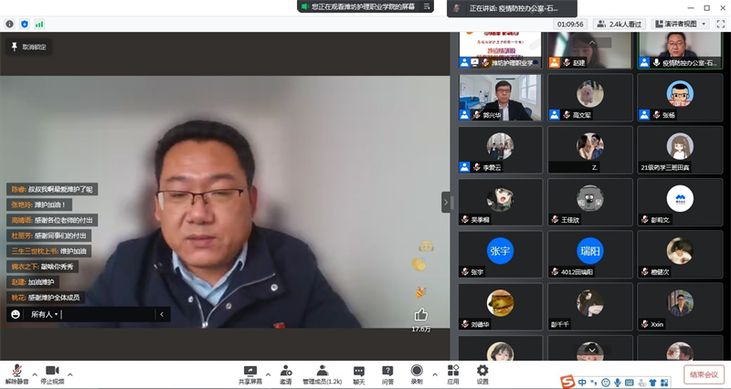Unmute microphone with 解除静音
Screen dimensions: 731x389
point(16,374)
